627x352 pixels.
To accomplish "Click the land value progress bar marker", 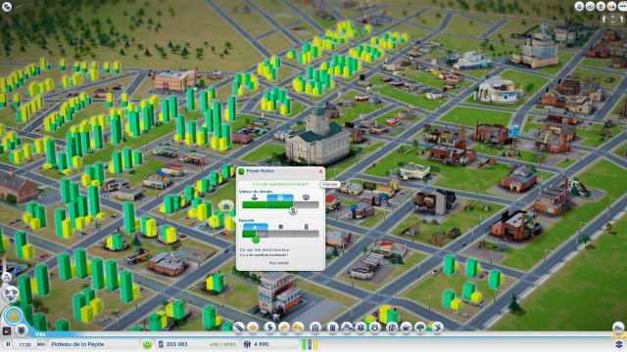I will tap(293, 210).
